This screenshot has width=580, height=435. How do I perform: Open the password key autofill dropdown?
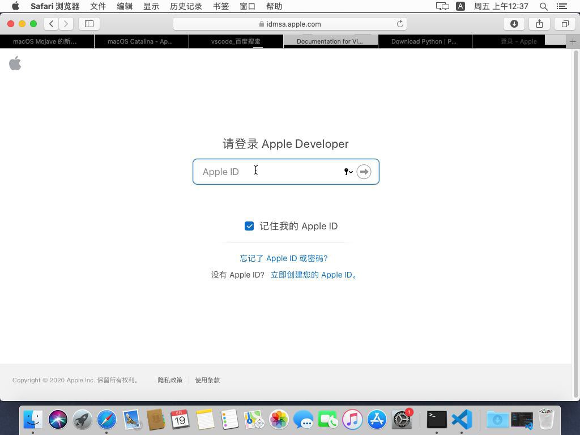348,172
